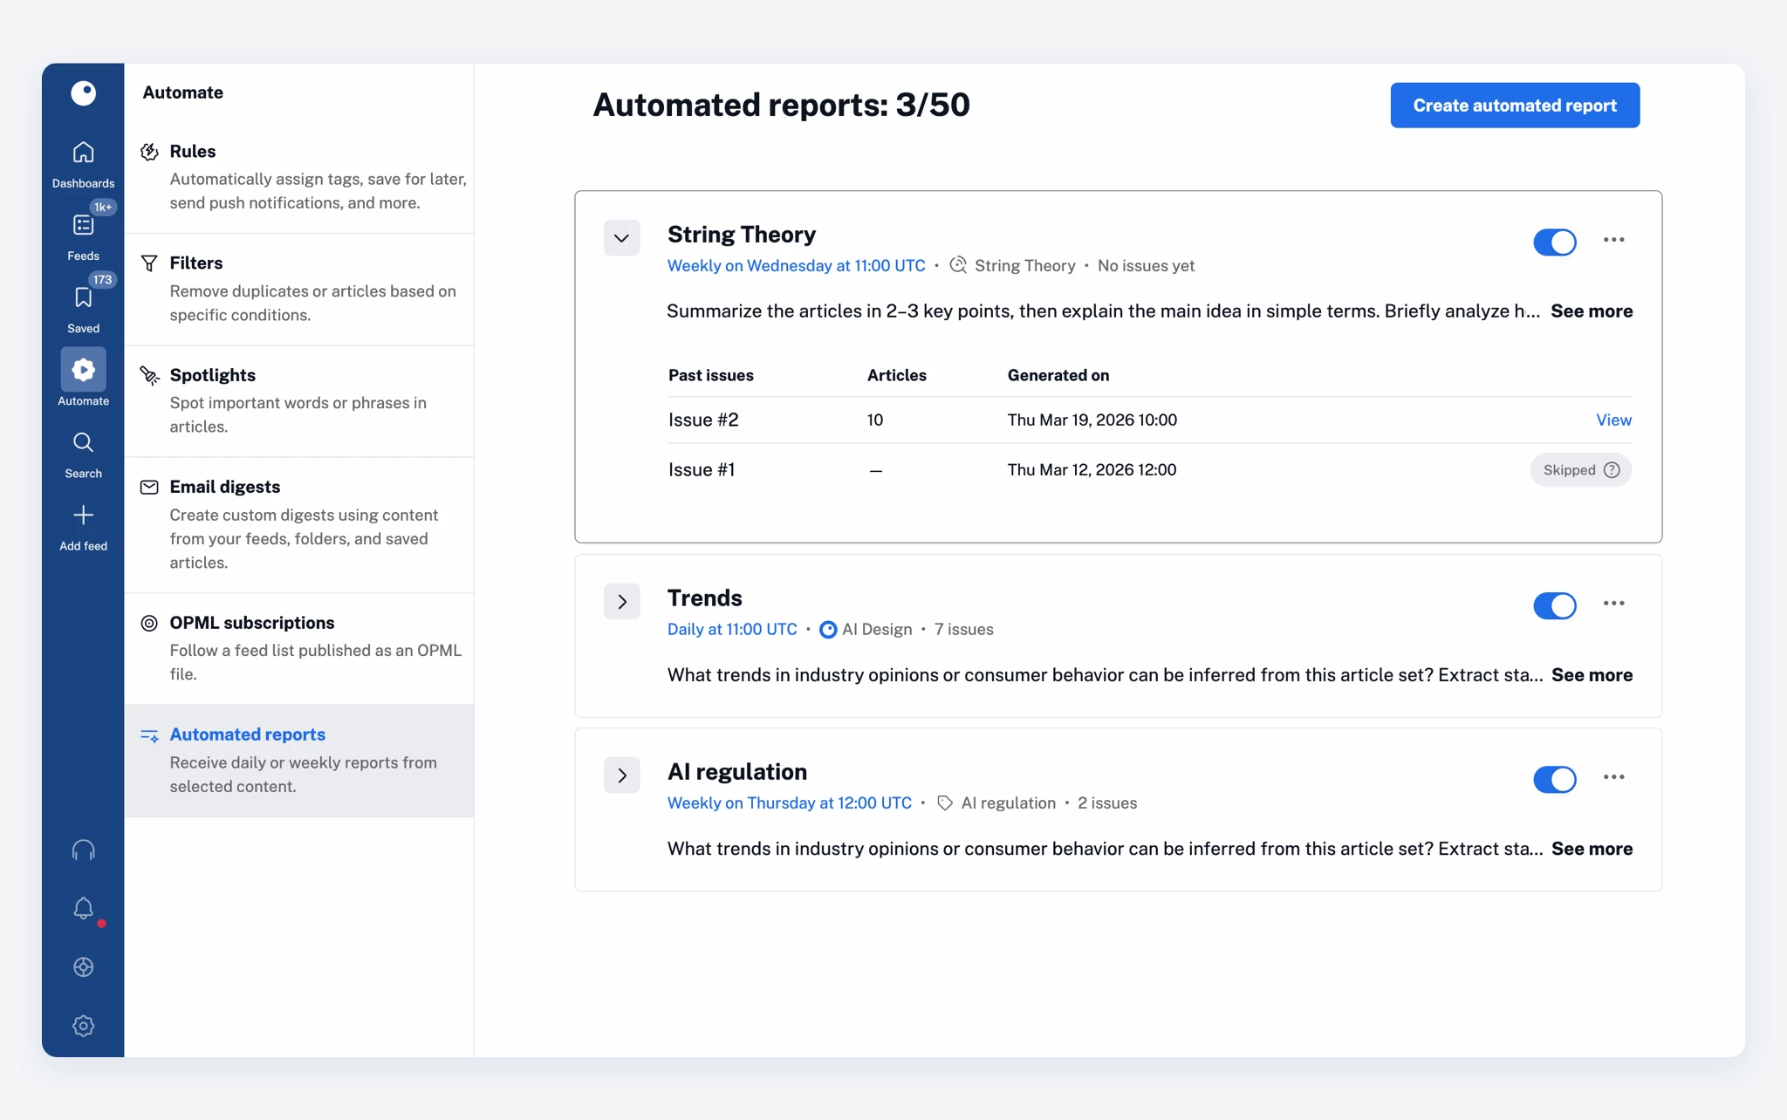1787x1120 pixels.
Task: Turn off the Trends report toggle
Action: pos(1554,605)
